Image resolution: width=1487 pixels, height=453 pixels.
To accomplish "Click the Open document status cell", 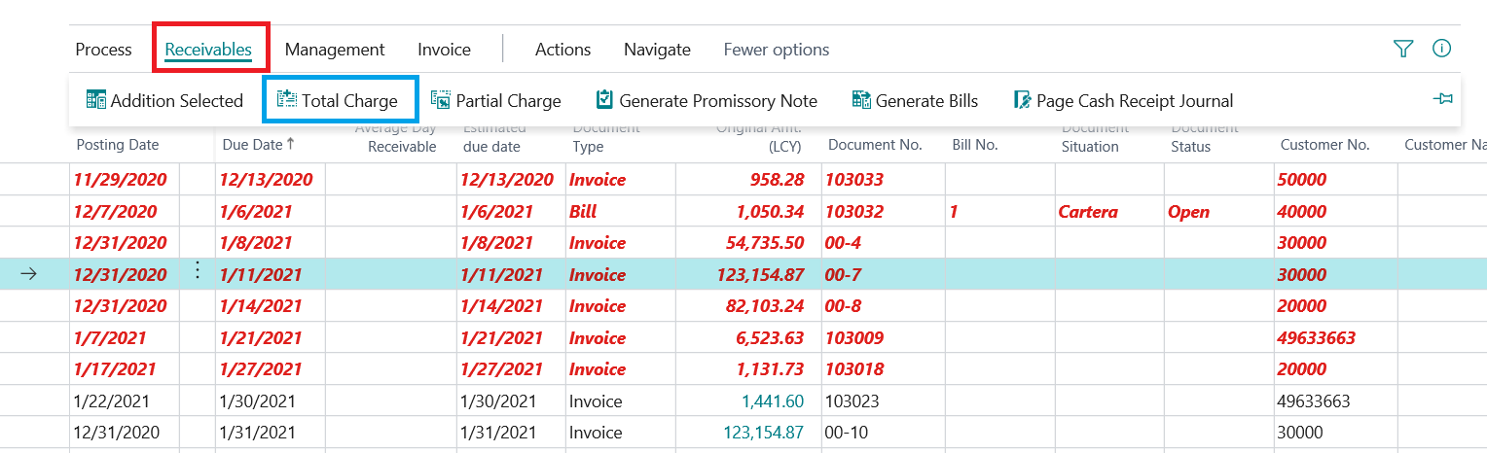I will (1189, 212).
